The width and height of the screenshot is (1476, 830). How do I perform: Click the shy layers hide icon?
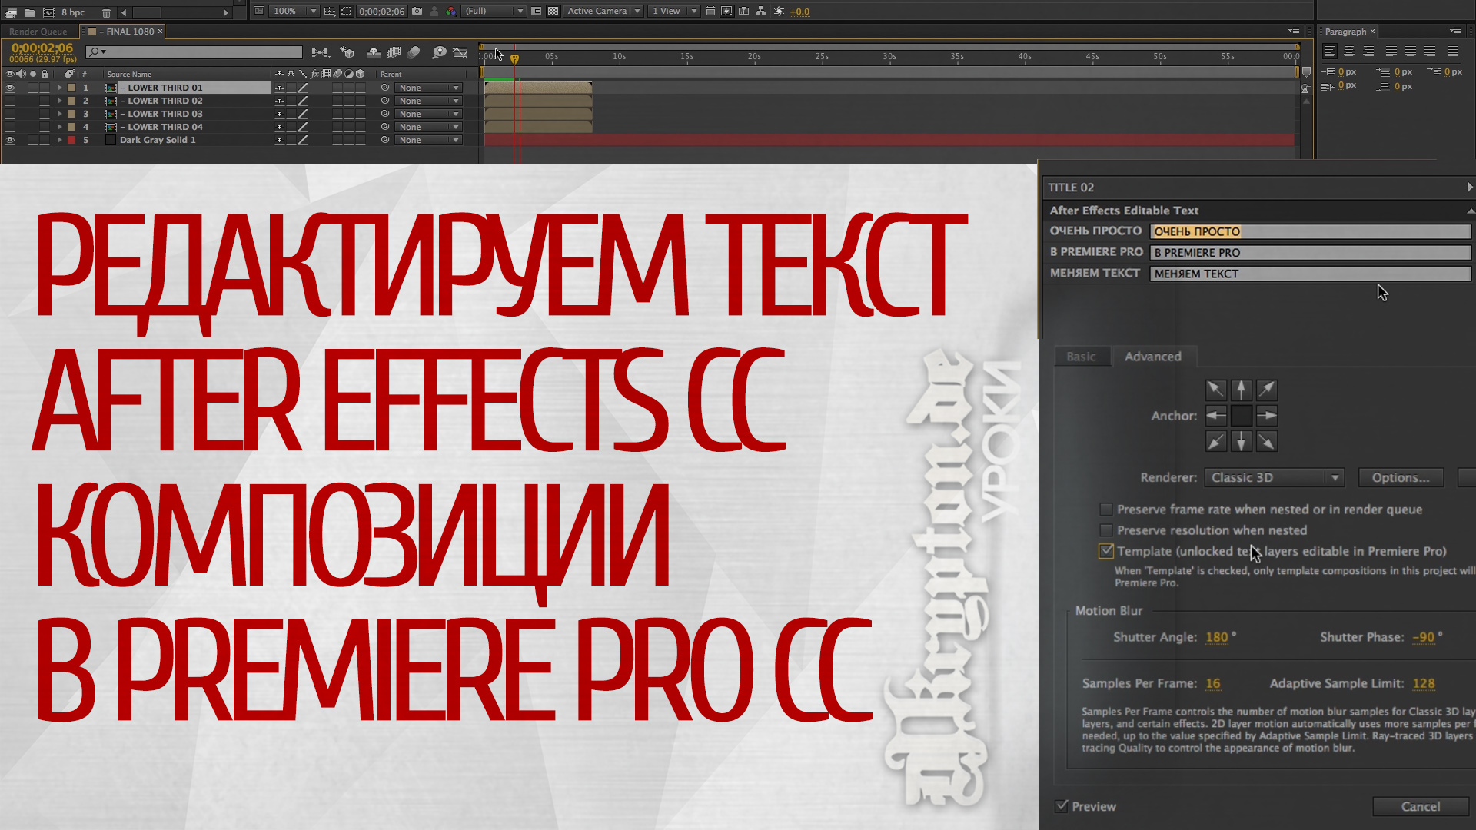(x=374, y=53)
